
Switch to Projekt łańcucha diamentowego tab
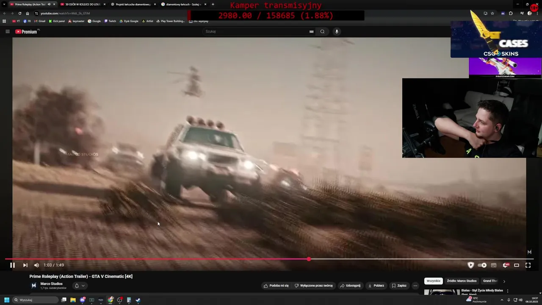coord(133,4)
